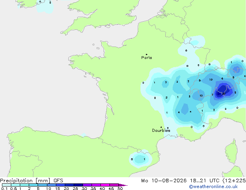Click the '0.1' legend scale label
Screen dimensions: 246x190
pos(4,188)
